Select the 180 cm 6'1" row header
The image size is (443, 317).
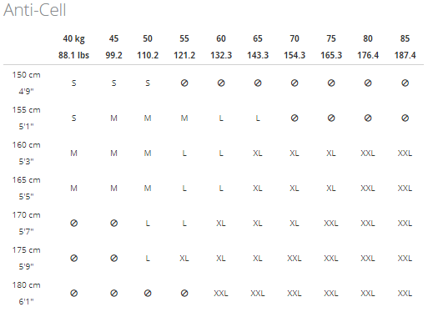pyautogui.click(x=26, y=294)
